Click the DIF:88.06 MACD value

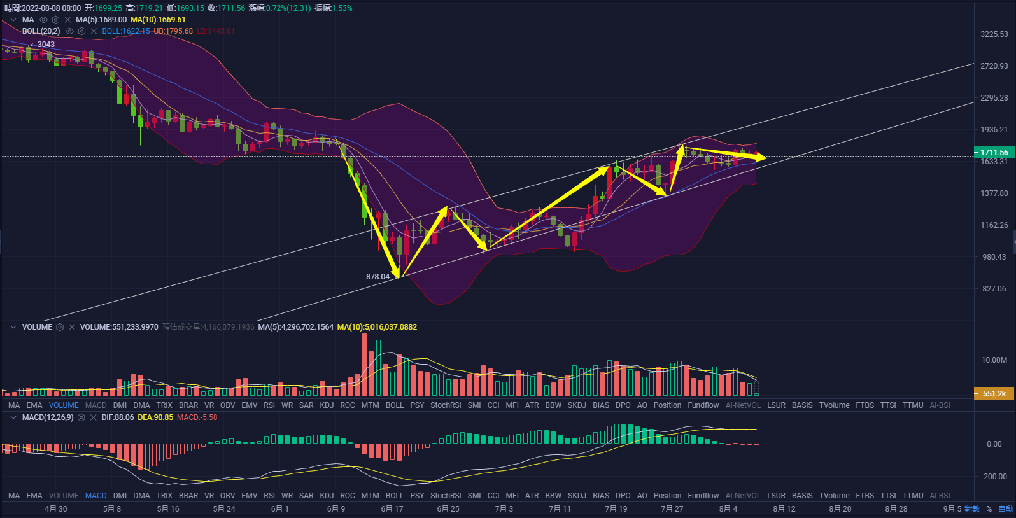click(x=118, y=417)
